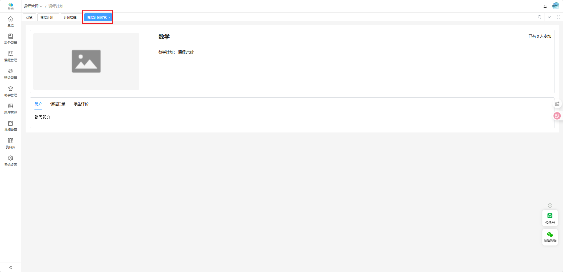The width and height of the screenshot is (563, 272).
Task: Click the course cover image placeholder
Action: (86, 61)
